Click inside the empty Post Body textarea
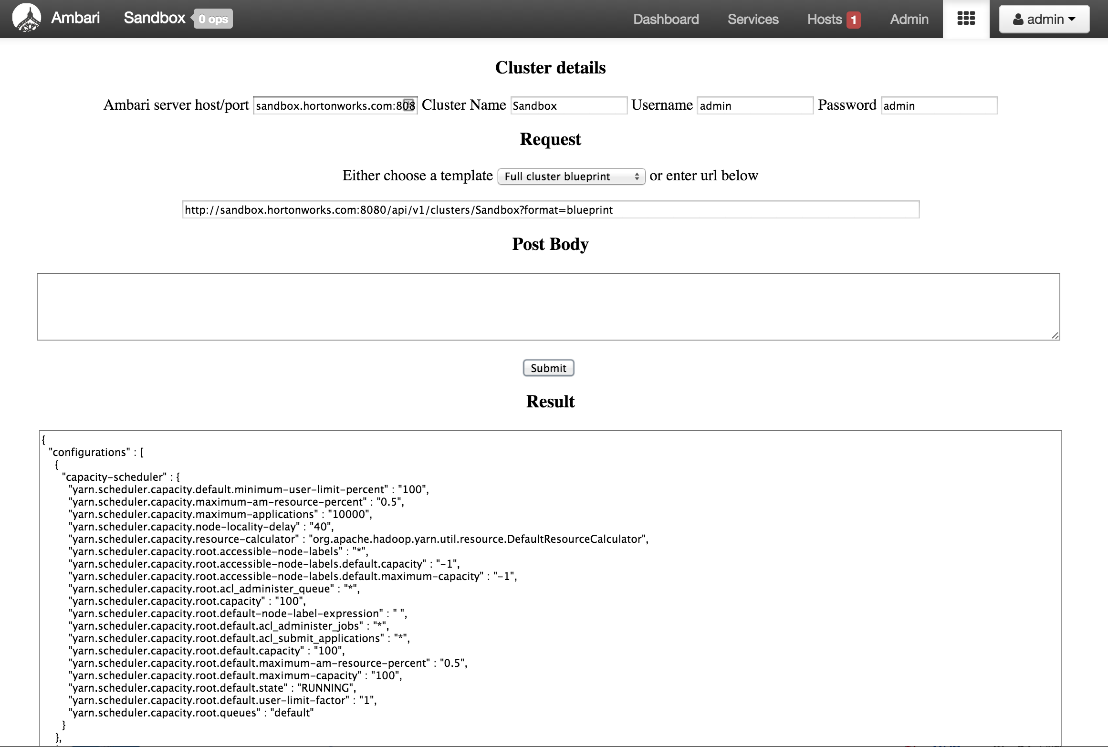 tap(548, 306)
